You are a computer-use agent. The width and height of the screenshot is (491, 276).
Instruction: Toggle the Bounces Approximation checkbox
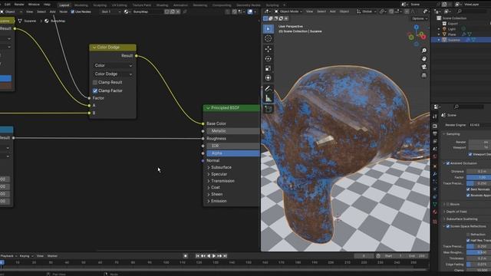click(x=469, y=195)
